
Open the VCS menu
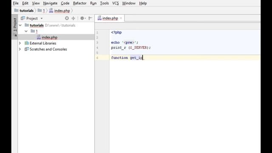click(x=115, y=3)
